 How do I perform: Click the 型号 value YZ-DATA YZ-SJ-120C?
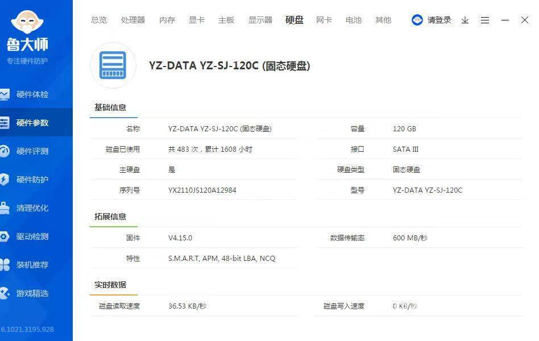[x=428, y=190]
